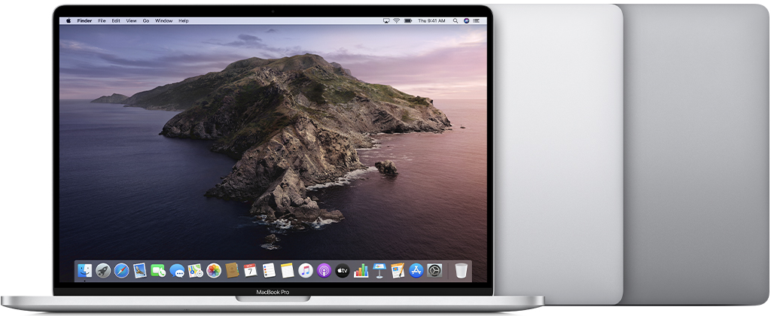Open the Messages app in Dock
The width and height of the screenshot is (771, 316).
click(177, 270)
